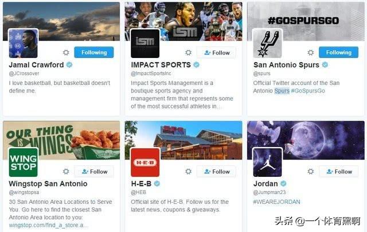The height and width of the screenshot is (232, 367).
Task: Click the Wing Stop green logo avatar
Action: pyautogui.click(x=23, y=162)
